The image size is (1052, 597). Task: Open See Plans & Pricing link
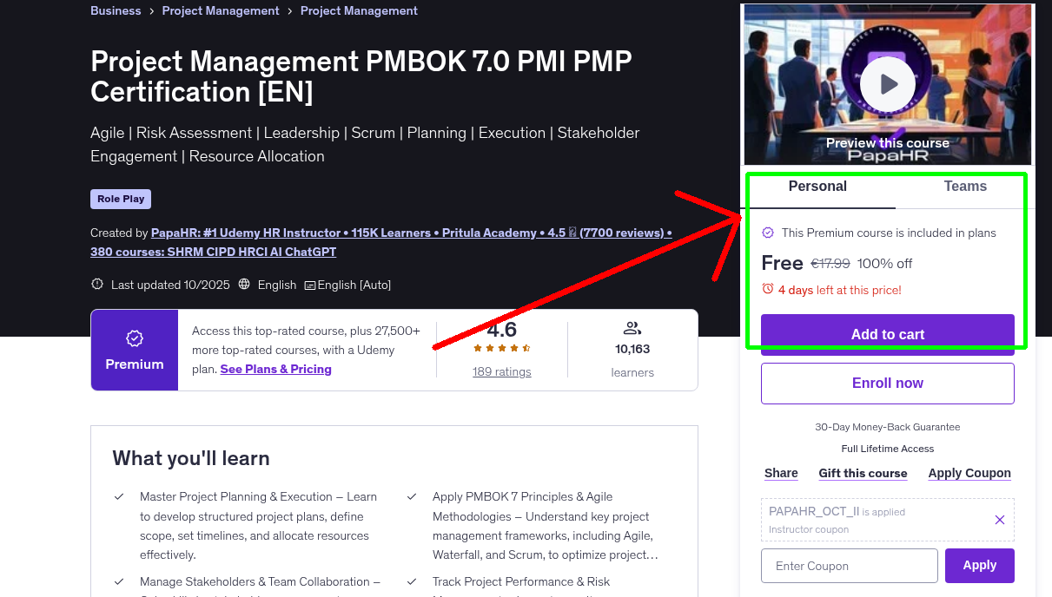pyautogui.click(x=275, y=370)
